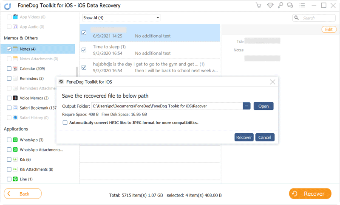The width and height of the screenshot is (340, 205).
Task: Select Voice Memos (3) category
Action: 34,98
